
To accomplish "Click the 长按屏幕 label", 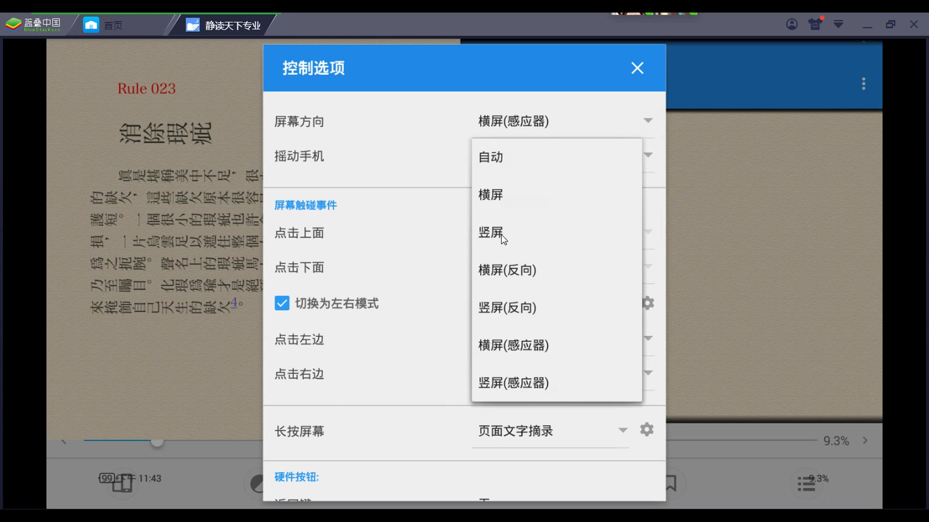I will click(299, 431).
